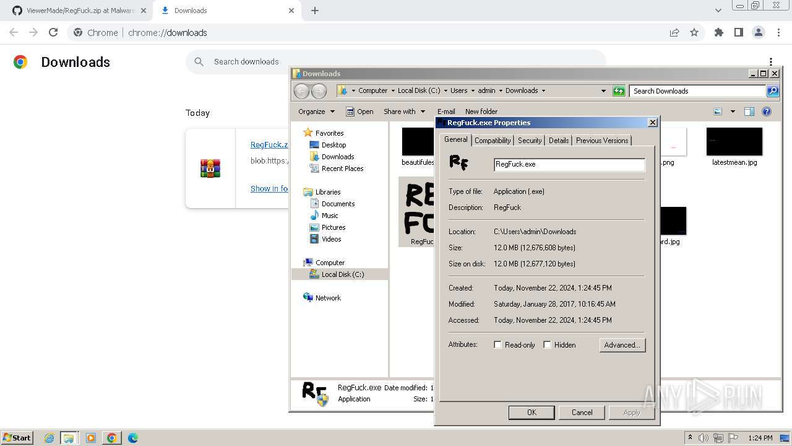Click the E-mail toolbar button

pos(446,111)
